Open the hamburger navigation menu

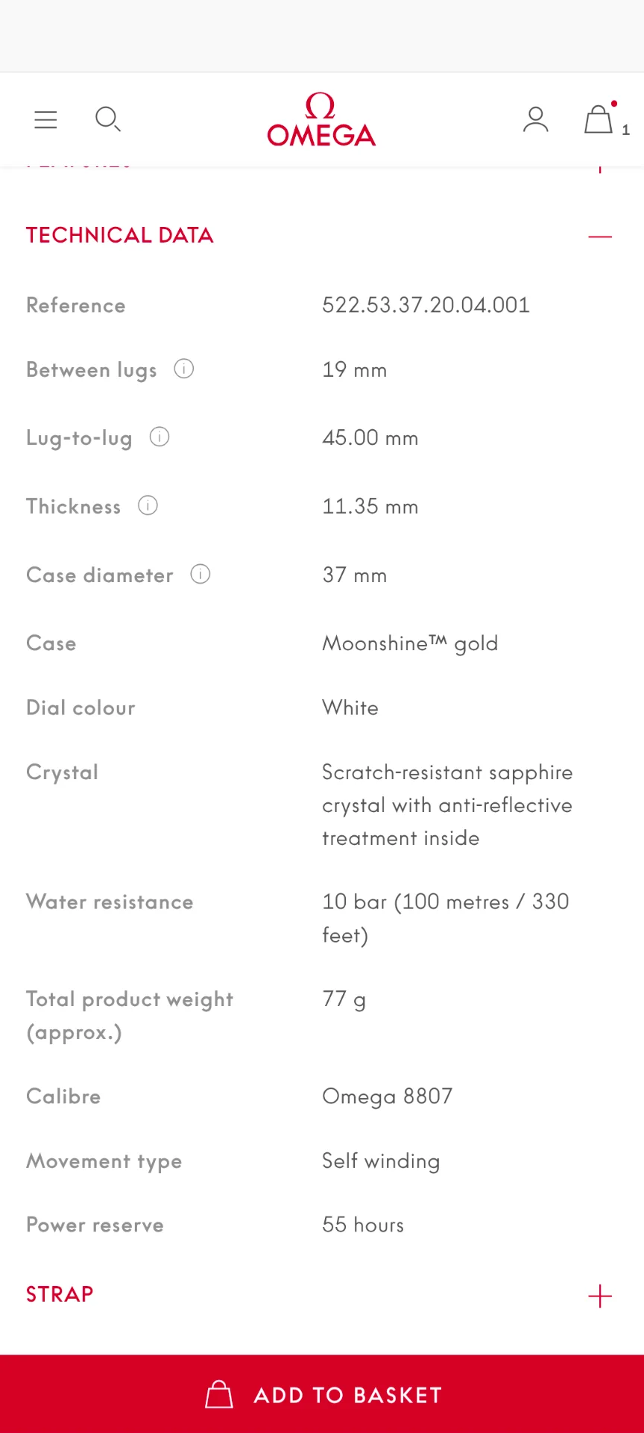tap(45, 119)
